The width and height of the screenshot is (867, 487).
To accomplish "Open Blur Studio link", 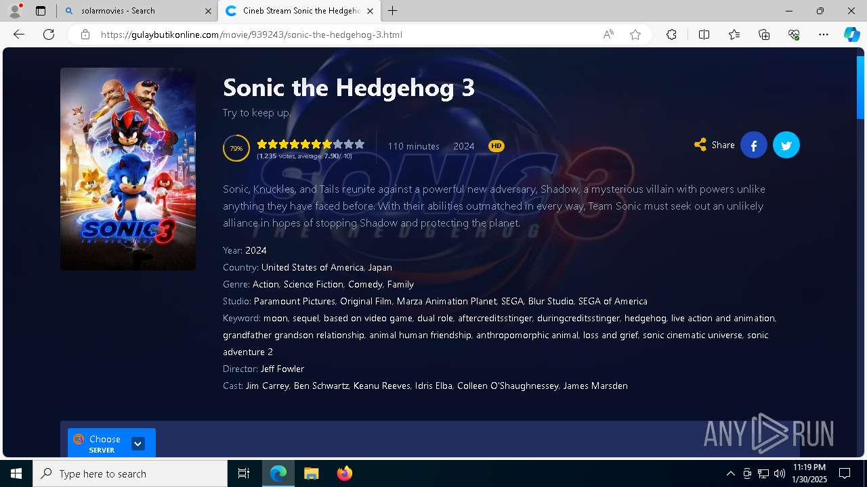I will 551,301.
